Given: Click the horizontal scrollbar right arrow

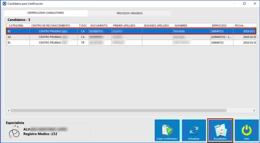Looking at the screenshot, I should pos(254,111).
